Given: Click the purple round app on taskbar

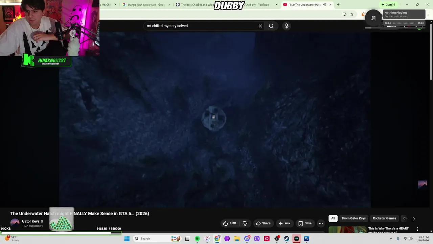Looking at the screenshot, I should pyautogui.click(x=227, y=239).
